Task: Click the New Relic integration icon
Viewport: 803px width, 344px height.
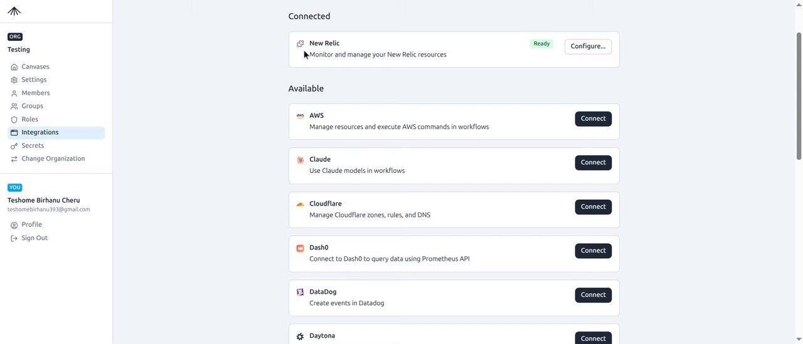Action: pyautogui.click(x=300, y=44)
